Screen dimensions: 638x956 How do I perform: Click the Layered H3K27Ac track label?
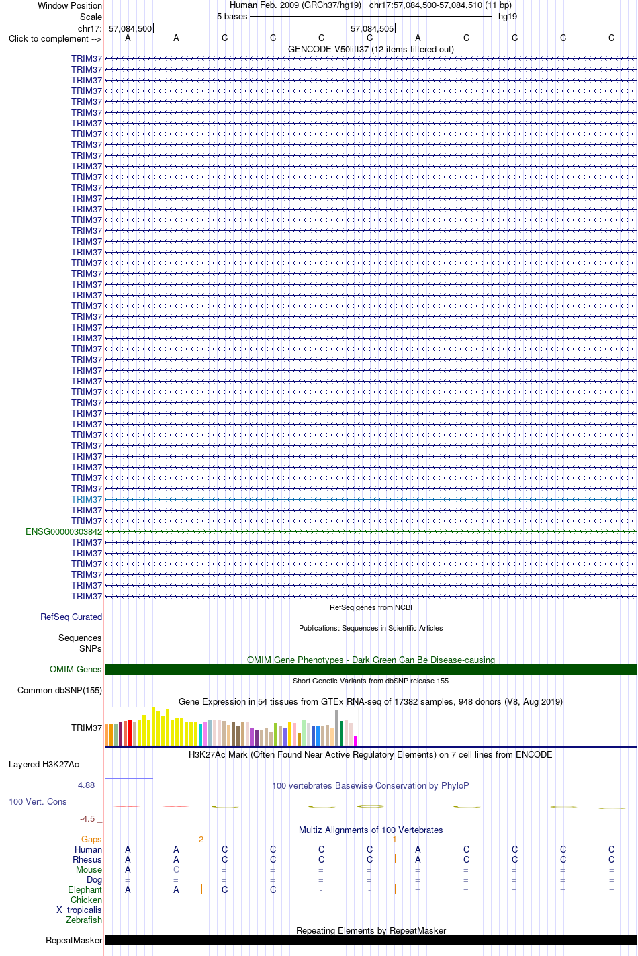coord(44,764)
